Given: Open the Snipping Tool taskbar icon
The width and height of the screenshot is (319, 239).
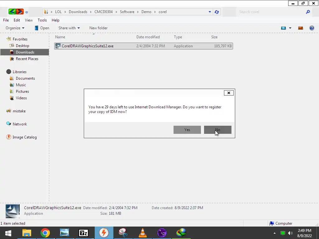Looking at the screenshot, I should pyautogui.click(x=123, y=233).
